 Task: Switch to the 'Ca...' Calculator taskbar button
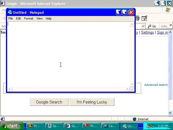pos(110,126)
